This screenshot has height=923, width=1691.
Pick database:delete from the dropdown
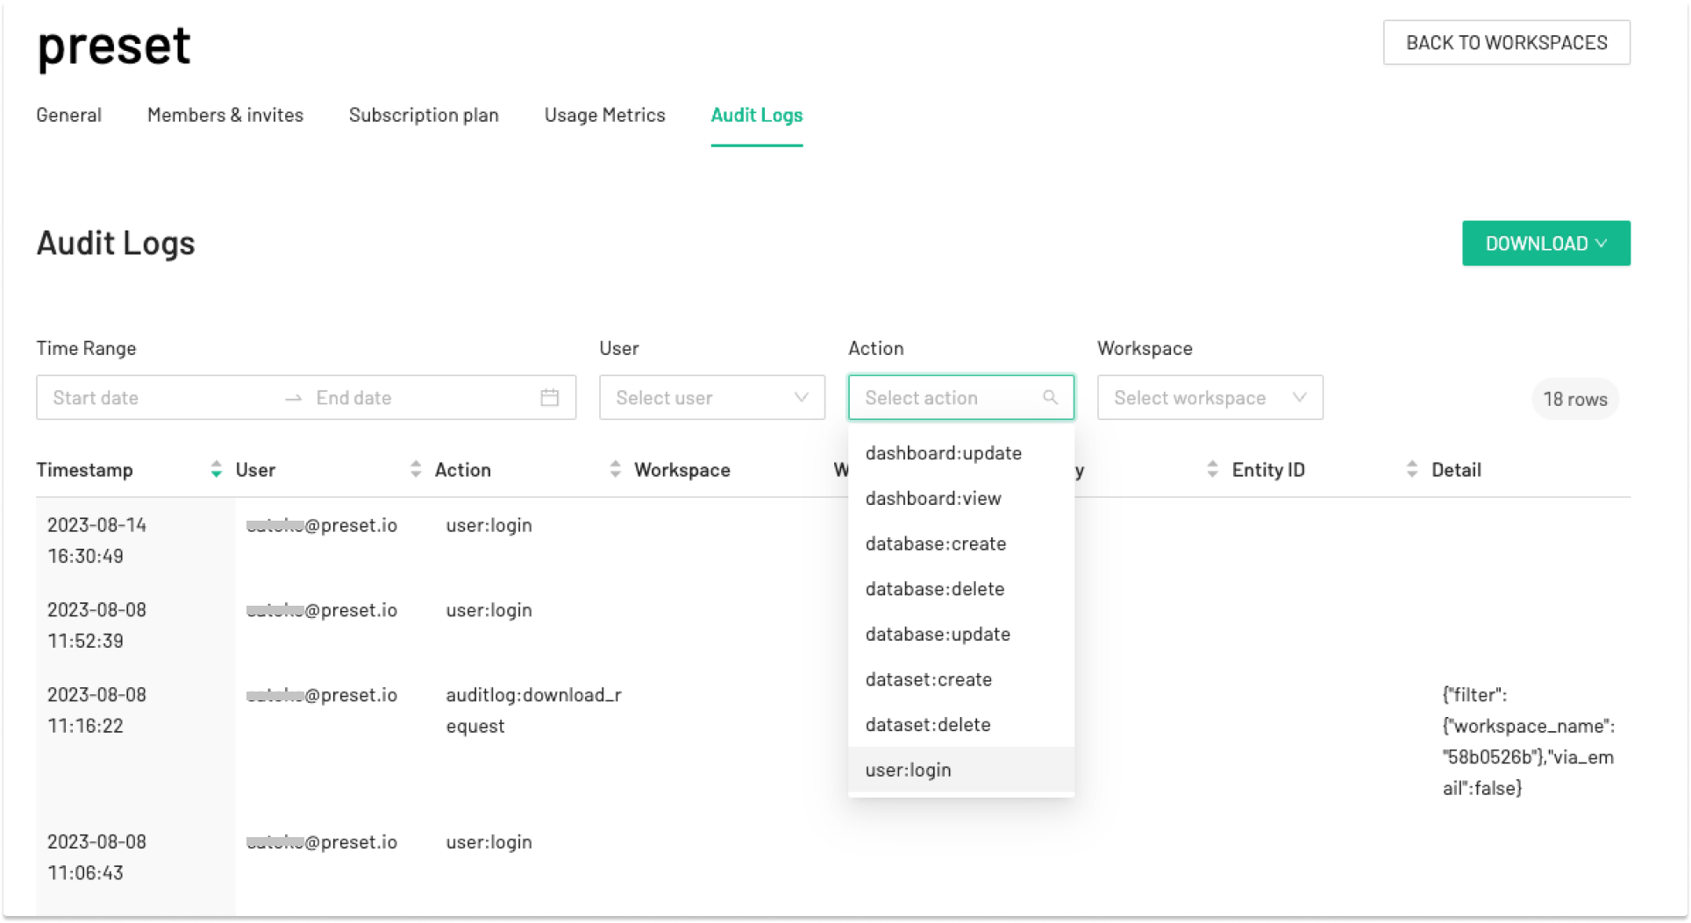coord(934,589)
